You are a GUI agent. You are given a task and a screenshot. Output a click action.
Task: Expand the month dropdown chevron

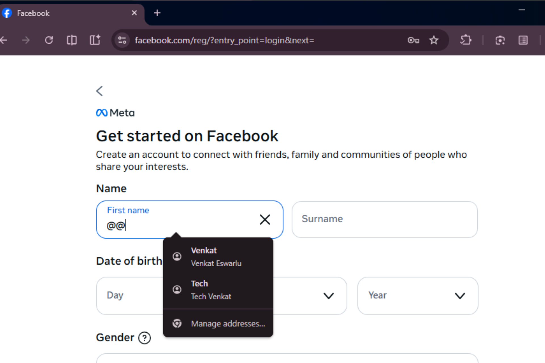329,296
